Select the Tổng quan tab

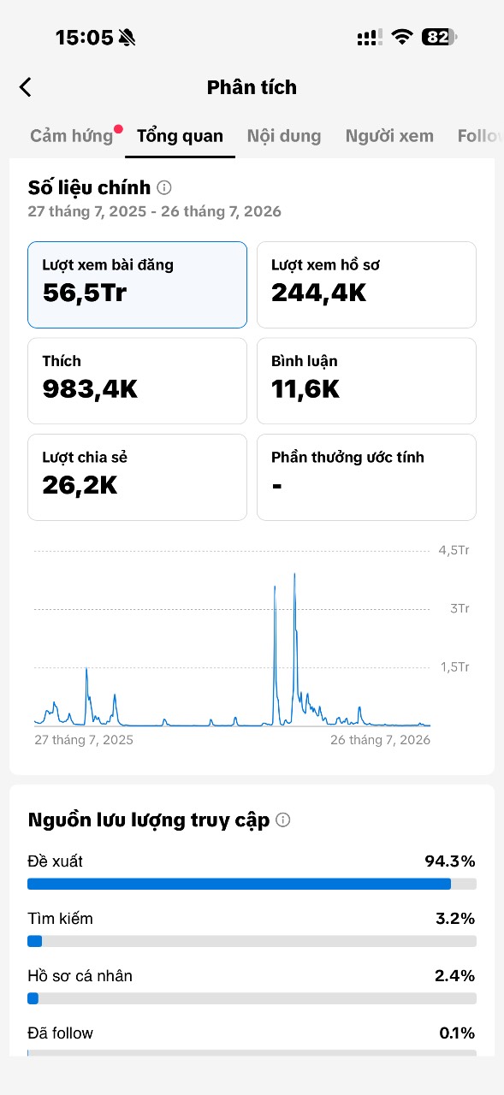[x=180, y=135]
